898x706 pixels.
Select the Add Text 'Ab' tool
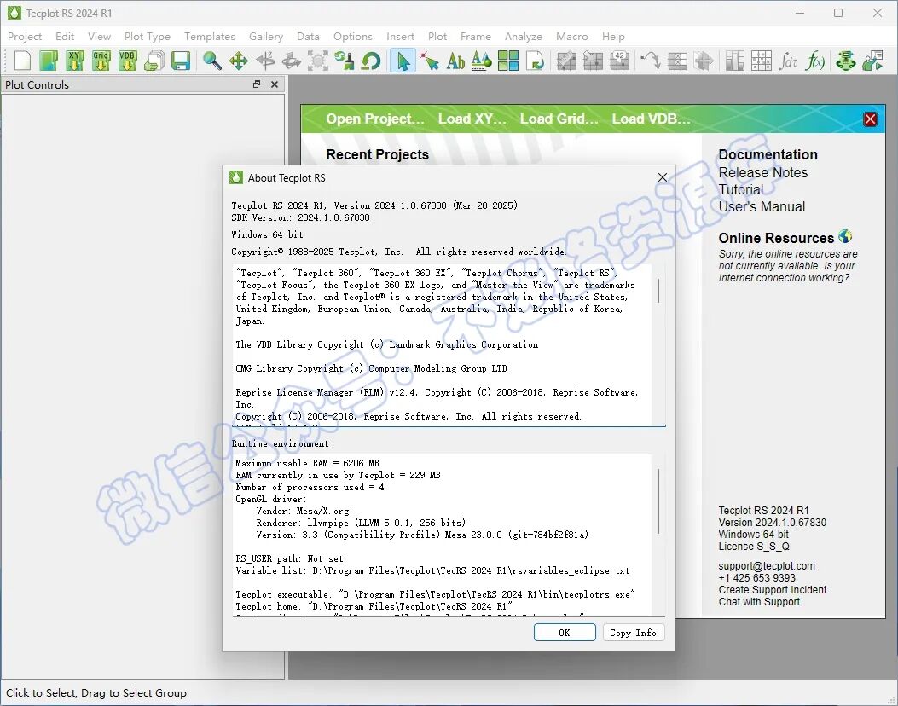[x=455, y=61]
